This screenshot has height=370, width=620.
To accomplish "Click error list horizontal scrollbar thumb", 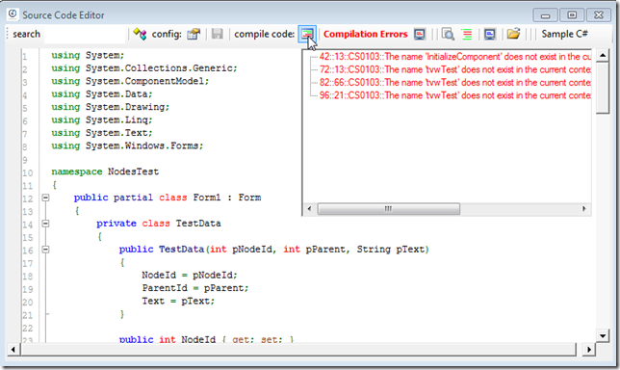I will point(389,208).
